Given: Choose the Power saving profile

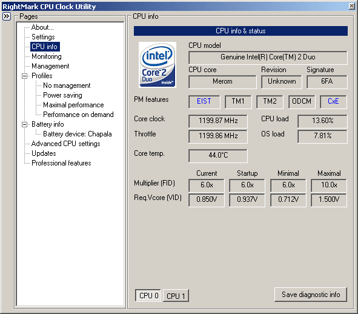Looking at the screenshot, I should click(62, 95).
